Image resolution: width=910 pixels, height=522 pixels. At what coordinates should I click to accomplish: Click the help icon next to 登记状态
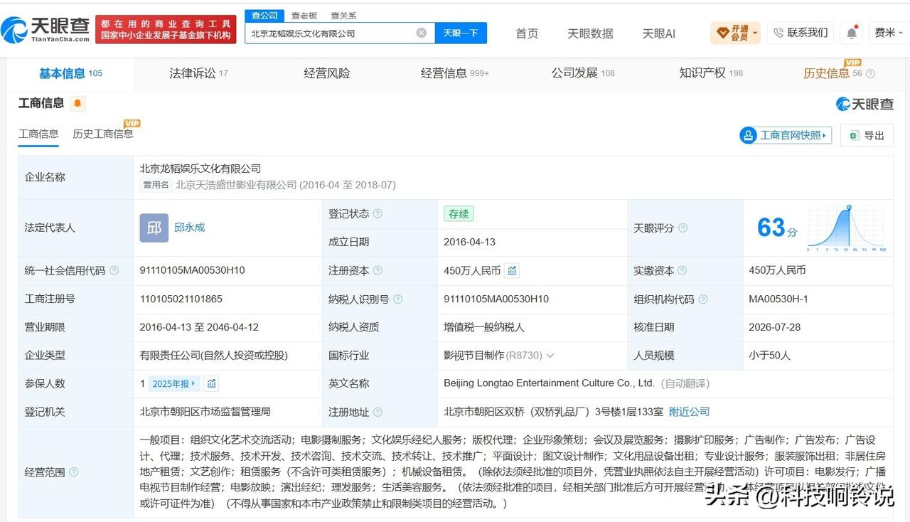[x=378, y=213]
